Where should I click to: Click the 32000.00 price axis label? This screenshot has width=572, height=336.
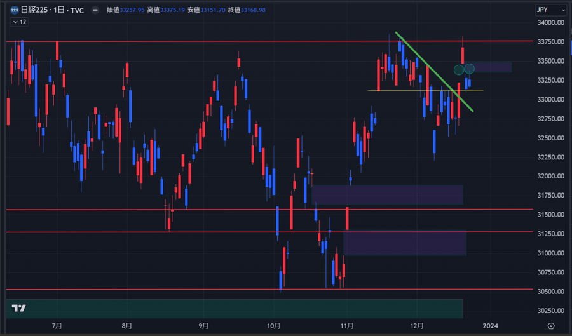(551, 176)
